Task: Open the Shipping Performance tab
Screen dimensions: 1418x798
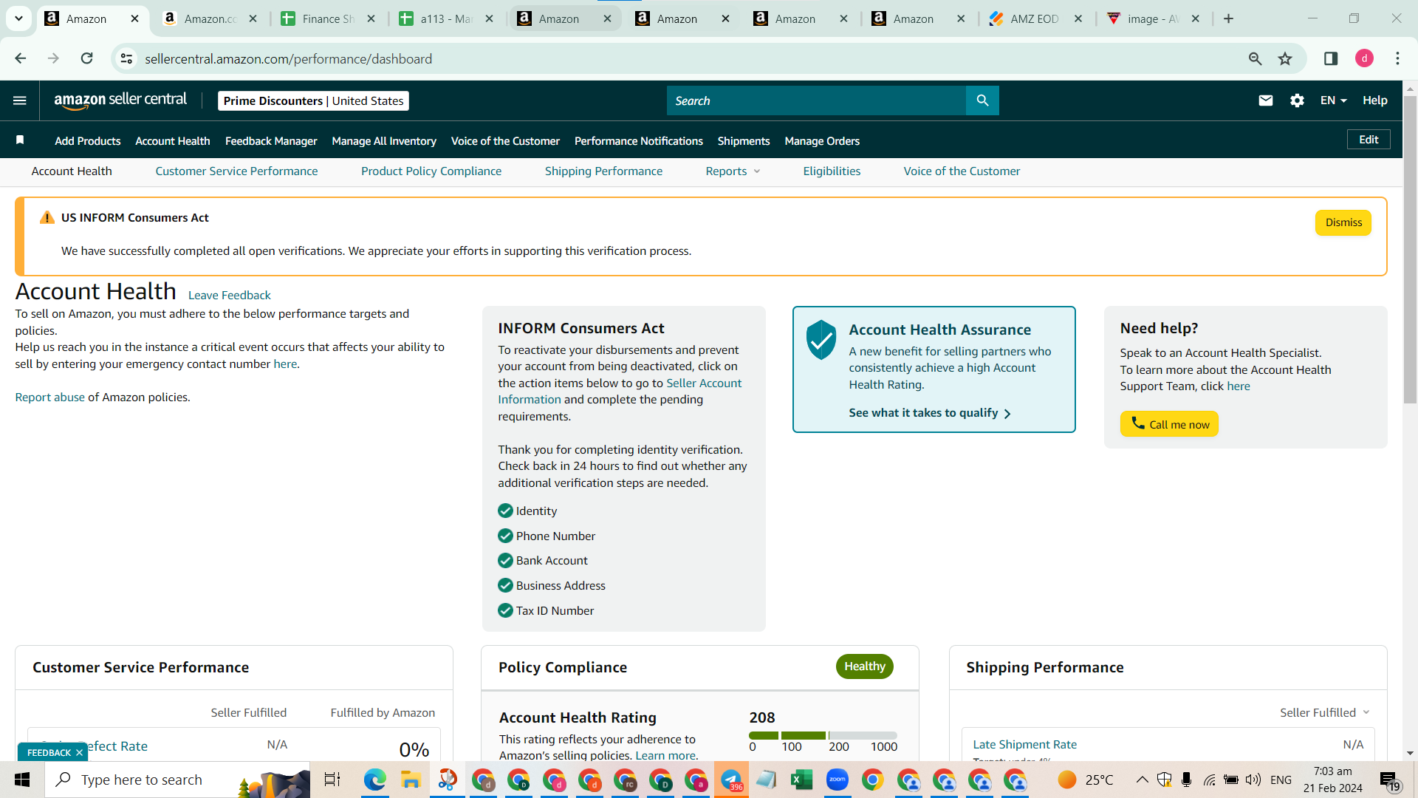Action: tap(603, 171)
